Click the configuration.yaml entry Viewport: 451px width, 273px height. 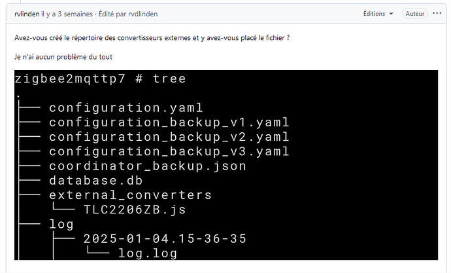click(126, 107)
